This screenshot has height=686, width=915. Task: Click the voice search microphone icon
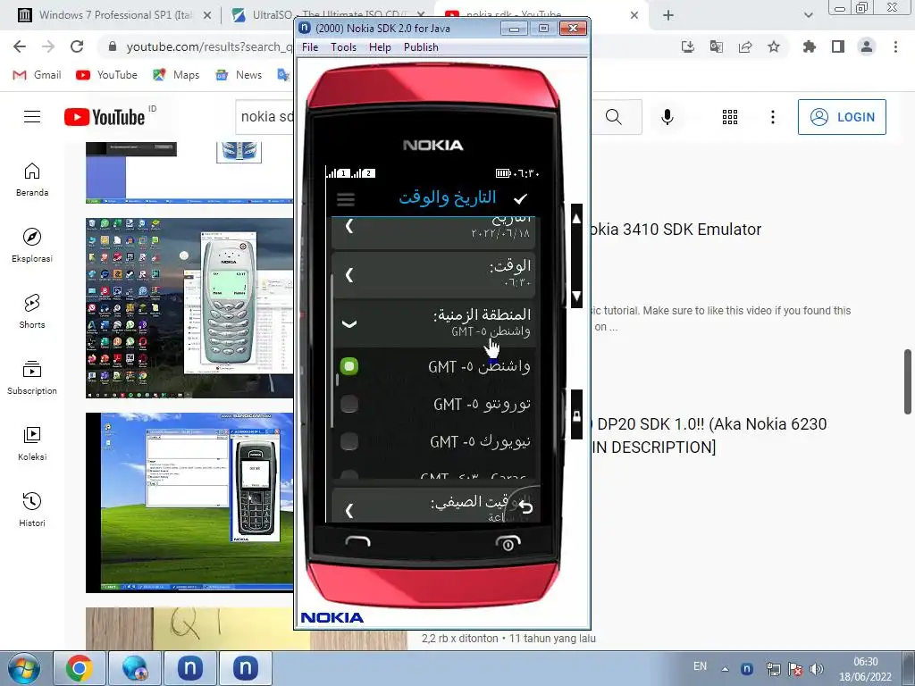667,117
